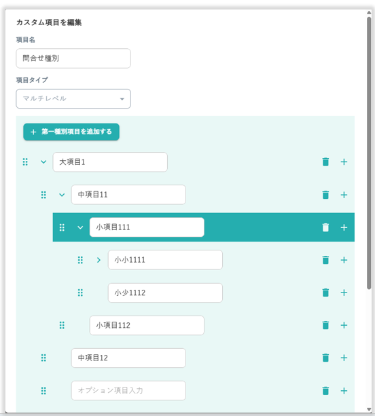Expand the 小小1111 node
Viewport: 375px width, 416px height.
(99, 260)
